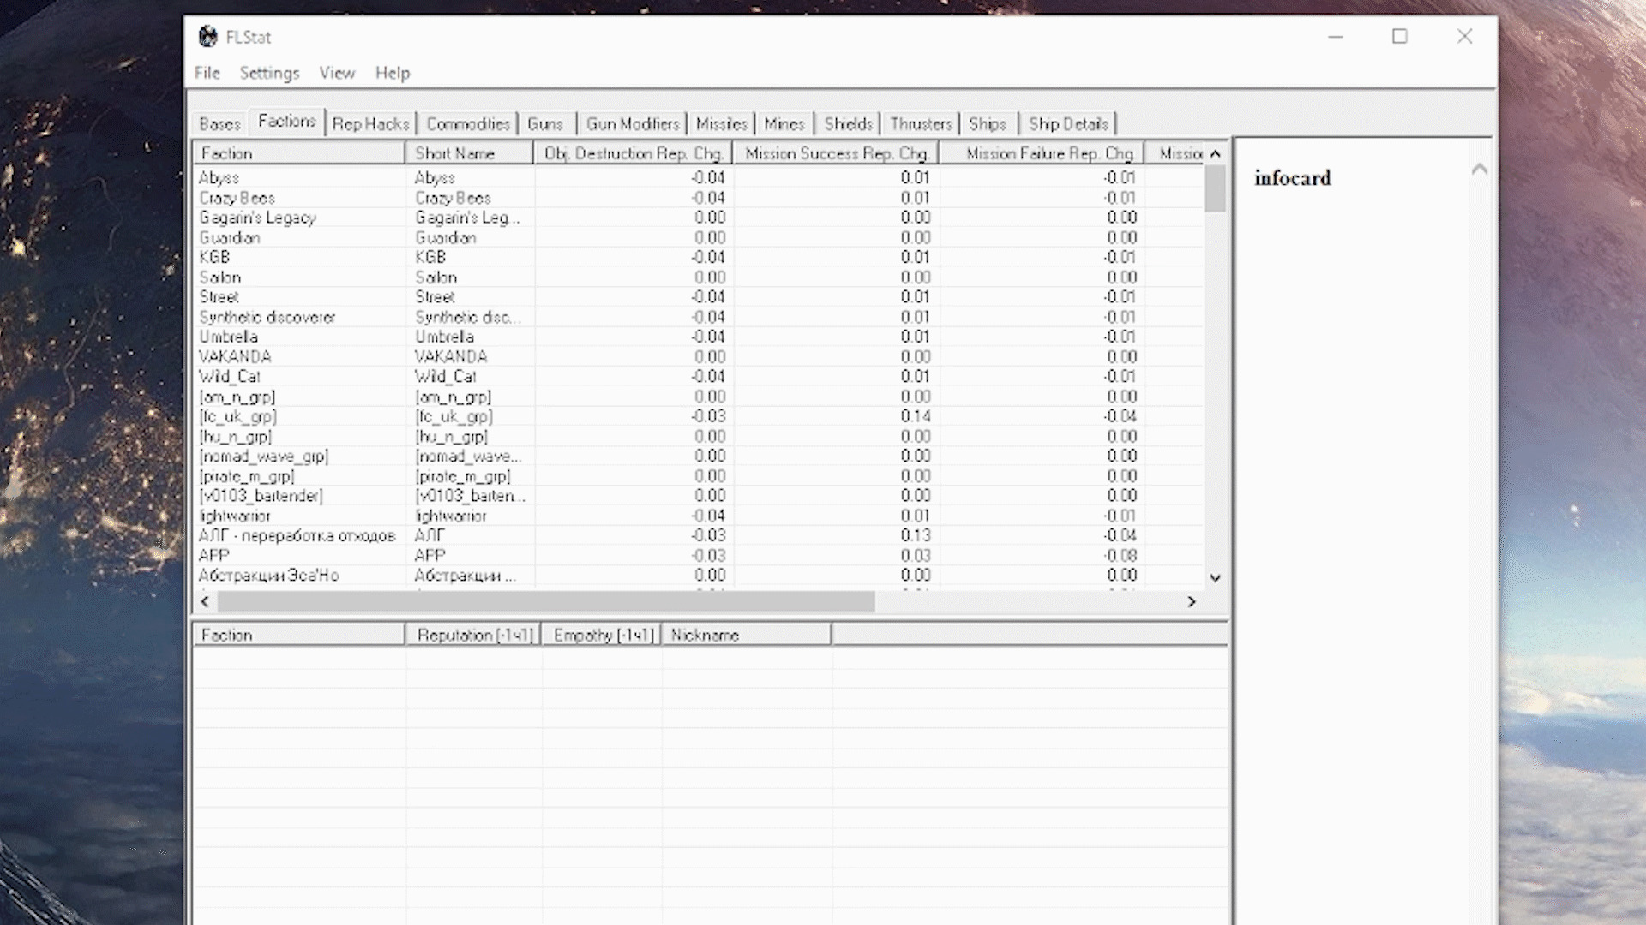This screenshot has width=1646, height=925.
Task: Select the Guardian faction row
Action: (x=699, y=237)
